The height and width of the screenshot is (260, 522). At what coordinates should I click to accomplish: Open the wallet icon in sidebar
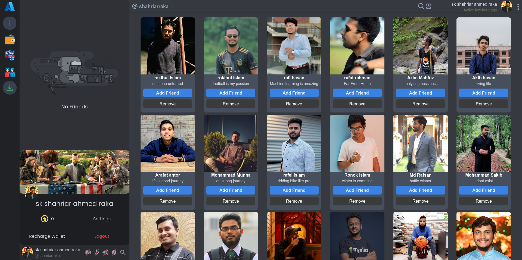[x=10, y=40]
